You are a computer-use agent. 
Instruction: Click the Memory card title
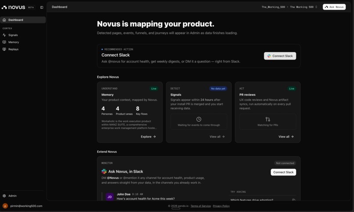point(108,95)
